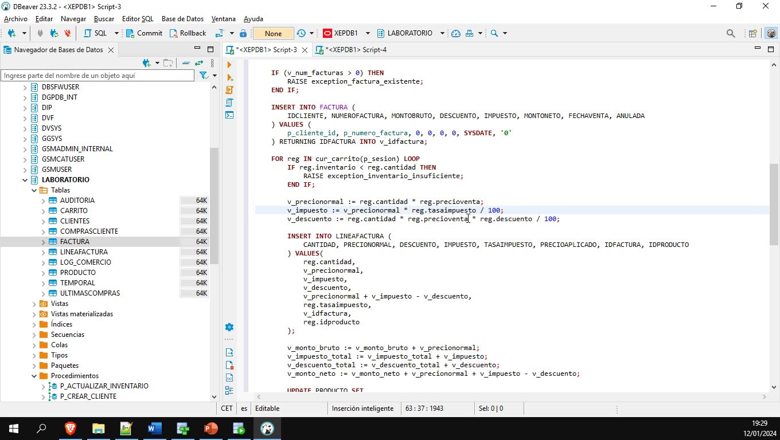Image resolution: width=780 pixels, height=440 pixels.
Task: Expand the Vistas node under LABORATORIO
Action: tap(34, 303)
